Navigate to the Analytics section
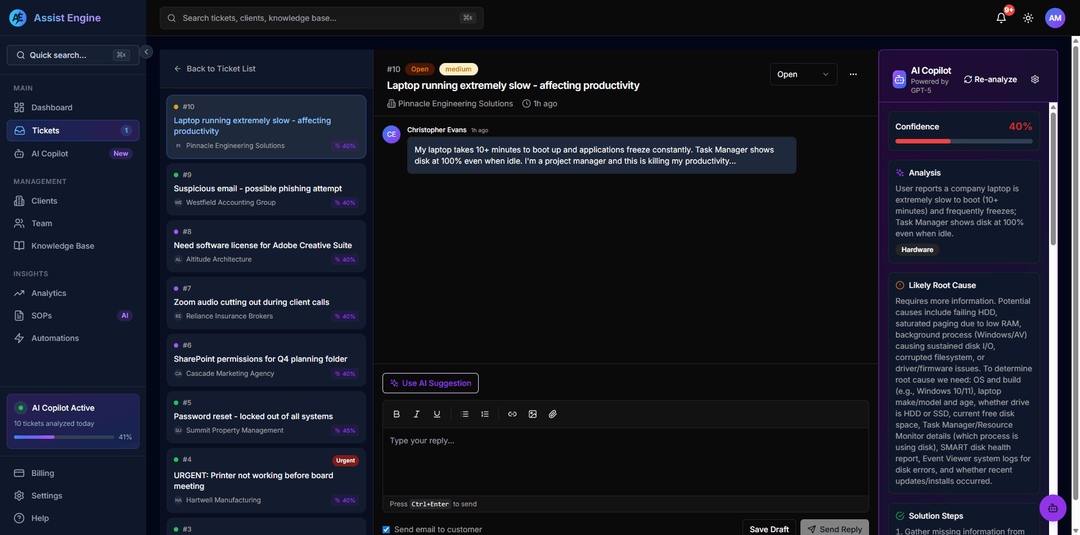This screenshot has width=1080, height=535. (48, 293)
